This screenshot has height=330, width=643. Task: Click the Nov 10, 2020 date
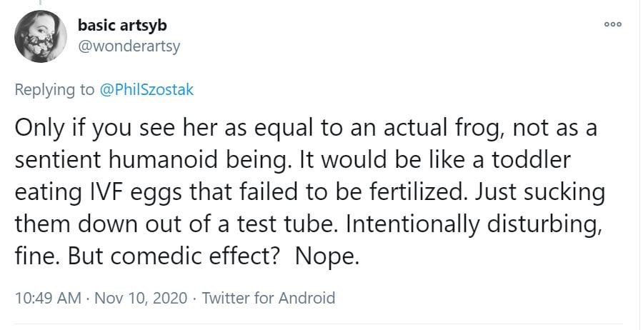click(142, 297)
